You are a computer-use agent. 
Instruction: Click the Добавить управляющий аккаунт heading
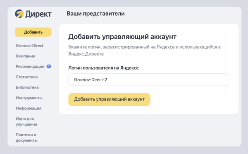coord(122,36)
